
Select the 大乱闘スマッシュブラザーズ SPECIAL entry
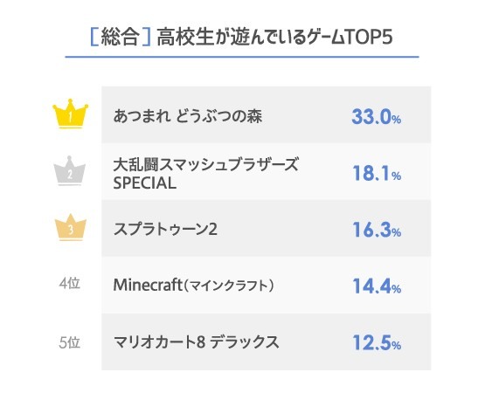(x=206, y=174)
